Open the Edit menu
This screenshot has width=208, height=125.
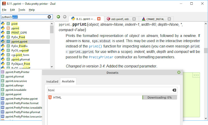coord(12,10)
